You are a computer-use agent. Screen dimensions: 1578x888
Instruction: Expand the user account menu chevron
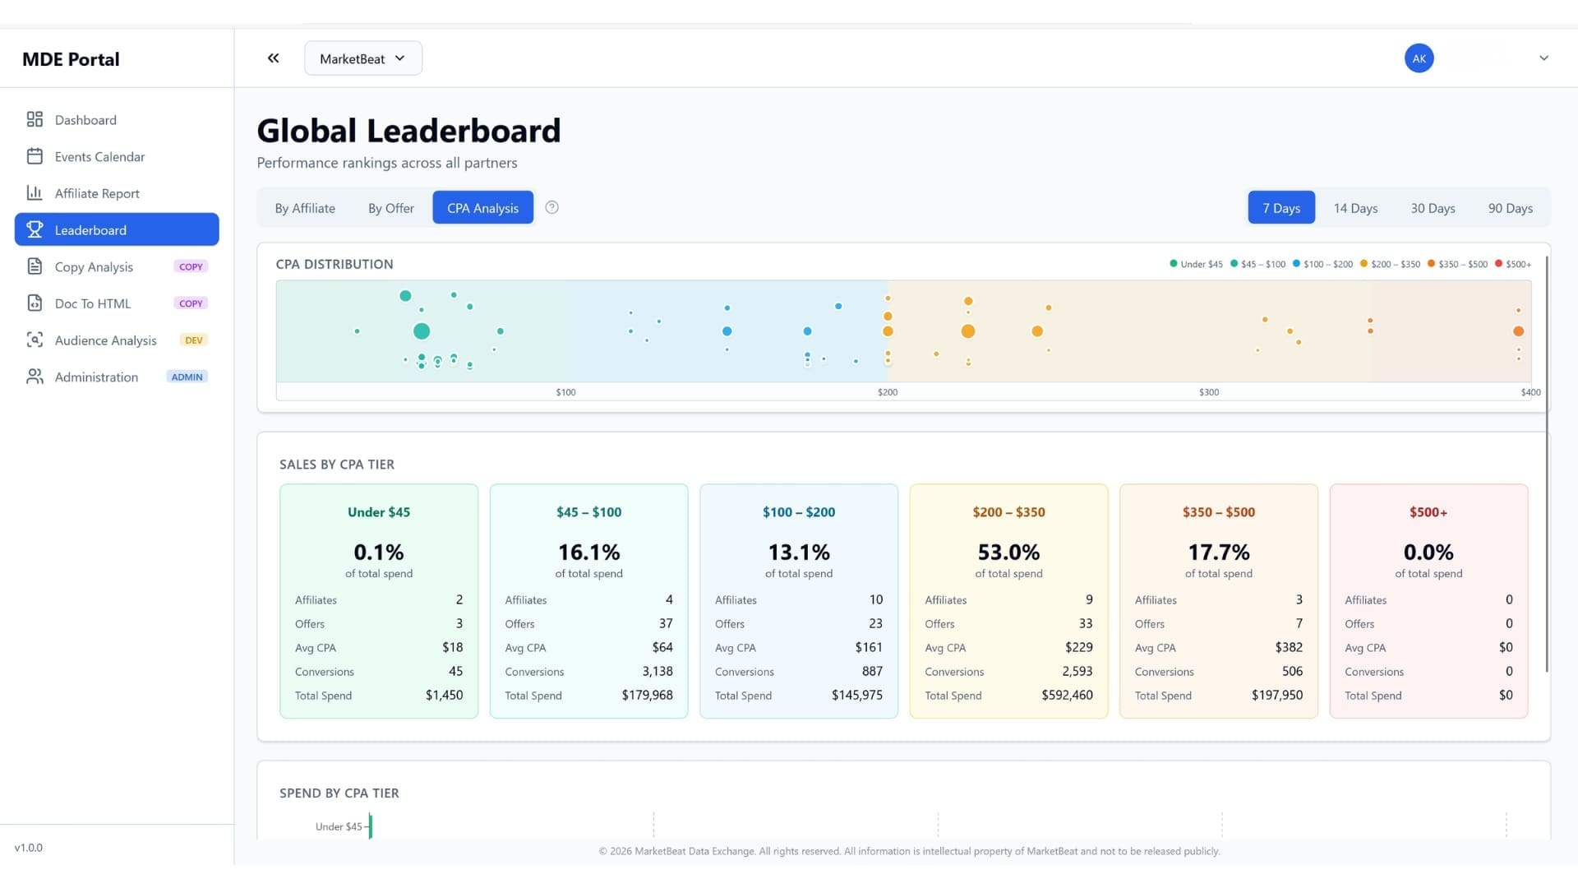coord(1543,58)
